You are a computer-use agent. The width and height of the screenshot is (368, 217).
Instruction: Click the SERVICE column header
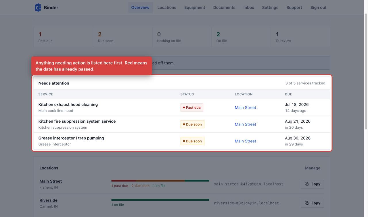tap(46, 94)
